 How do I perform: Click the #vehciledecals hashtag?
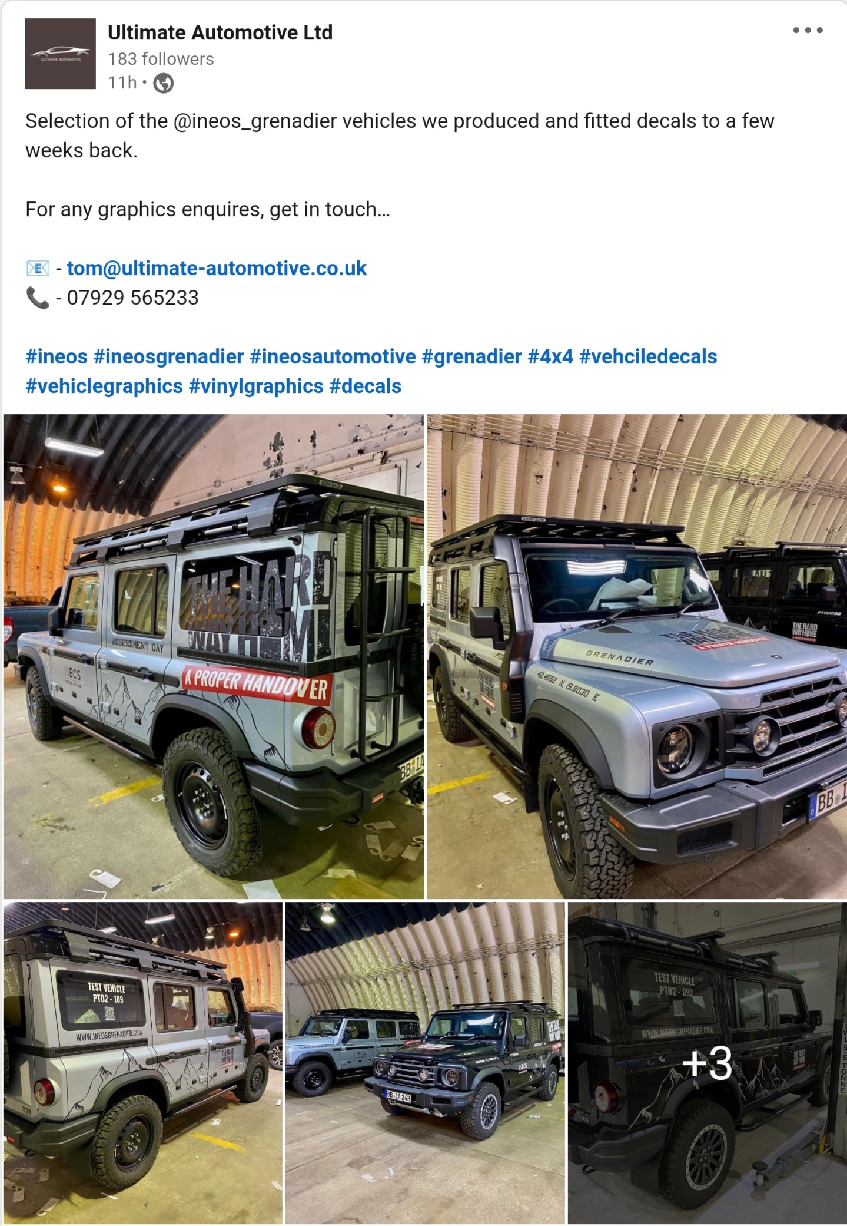pos(648,356)
